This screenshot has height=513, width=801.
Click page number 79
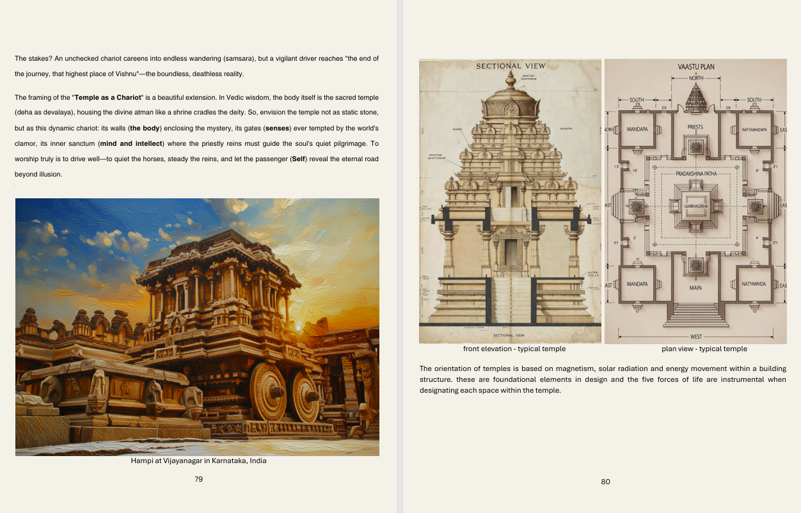click(199, 479)
